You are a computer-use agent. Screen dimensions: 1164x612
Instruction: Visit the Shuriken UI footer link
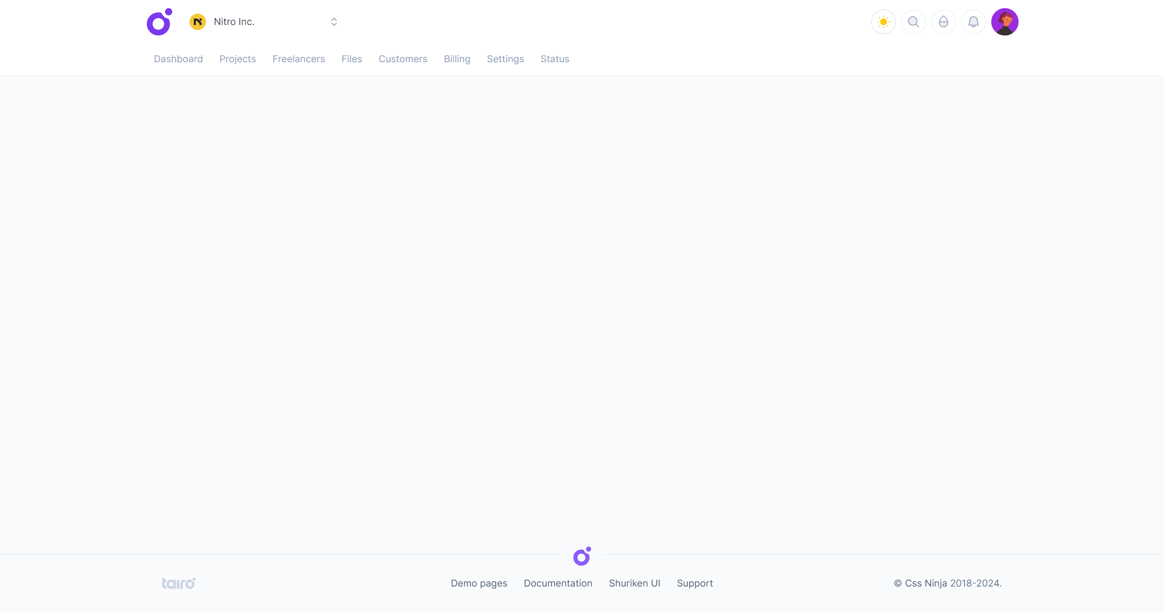(634, 583)
